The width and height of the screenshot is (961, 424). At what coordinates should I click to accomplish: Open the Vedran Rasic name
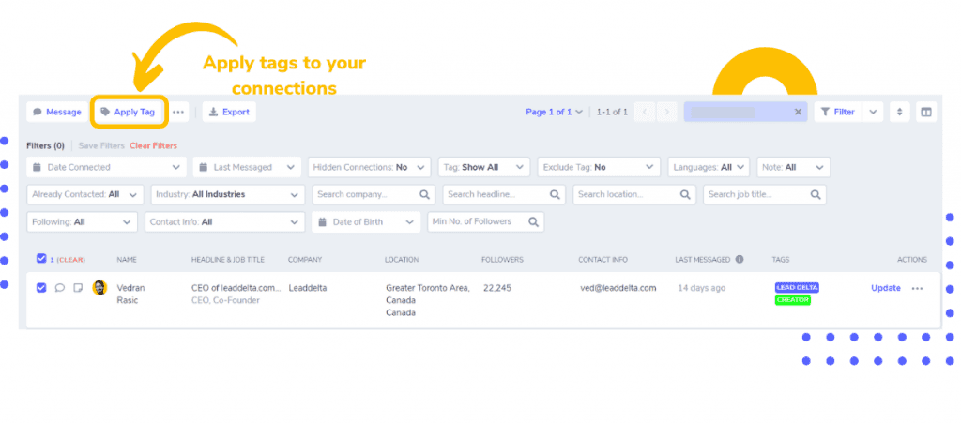(x=130, y=295)
